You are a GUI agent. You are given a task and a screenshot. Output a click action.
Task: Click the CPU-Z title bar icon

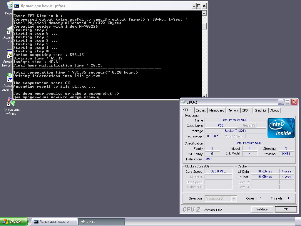[x=183, y=102]
